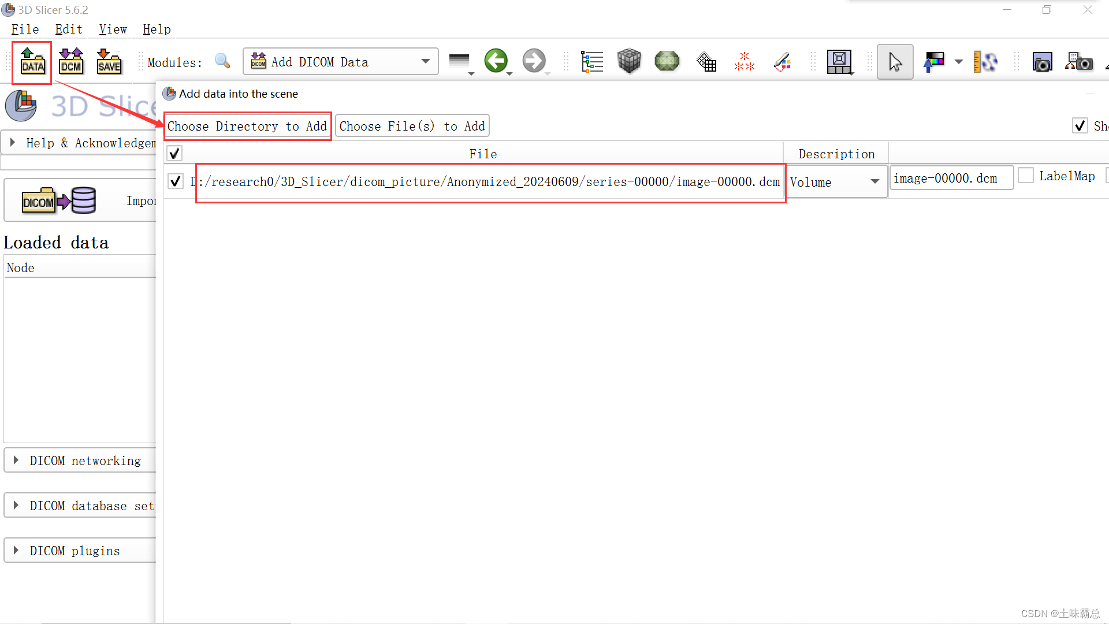Viewport: 1109px width, 624px height.
Task: Open the Segment Editor icon
Action: tap(782, 61)
